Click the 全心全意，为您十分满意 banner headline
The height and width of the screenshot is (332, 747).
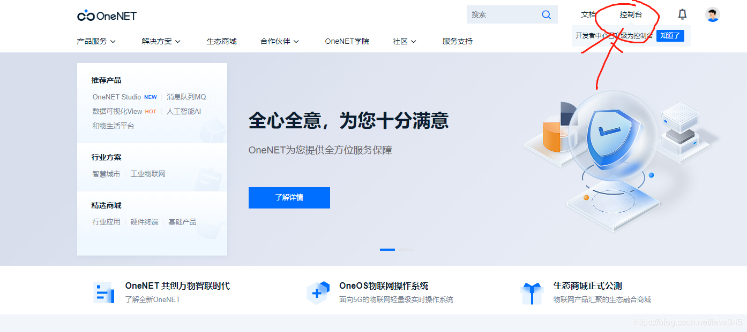tap(348, 121)
